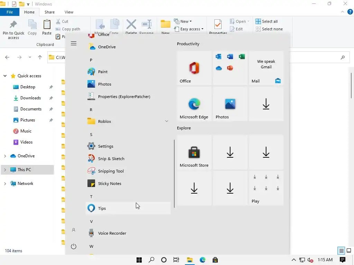Image resolution: width=354 pixels, height=265 pixels.
Task: Open the New item dropdown in ribbon
Action: coord(183,21)
